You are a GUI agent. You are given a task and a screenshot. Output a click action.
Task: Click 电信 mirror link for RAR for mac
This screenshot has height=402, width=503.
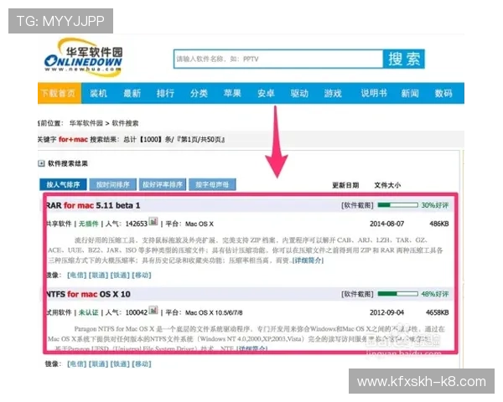tap(76, 275)
